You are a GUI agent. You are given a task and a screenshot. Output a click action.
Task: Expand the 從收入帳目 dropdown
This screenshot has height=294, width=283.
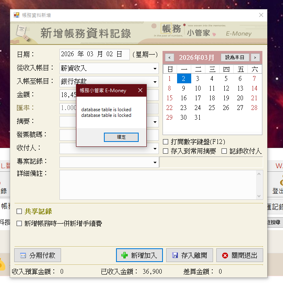tap(155, 69)
